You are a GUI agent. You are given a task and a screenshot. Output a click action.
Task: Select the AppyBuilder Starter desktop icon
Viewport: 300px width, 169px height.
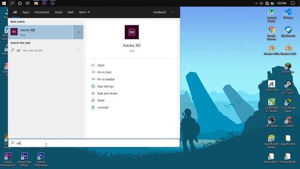(271, 141)
